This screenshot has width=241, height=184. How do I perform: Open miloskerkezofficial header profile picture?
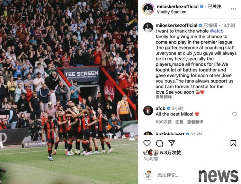[x=148, y=9]
